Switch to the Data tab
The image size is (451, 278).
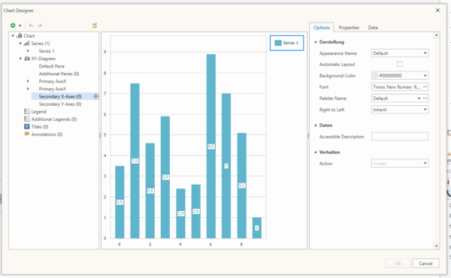tap(373, 28)
